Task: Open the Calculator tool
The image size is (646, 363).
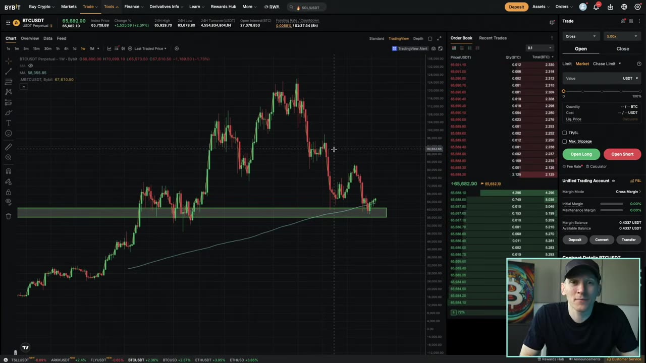Action: click(596, 166)
